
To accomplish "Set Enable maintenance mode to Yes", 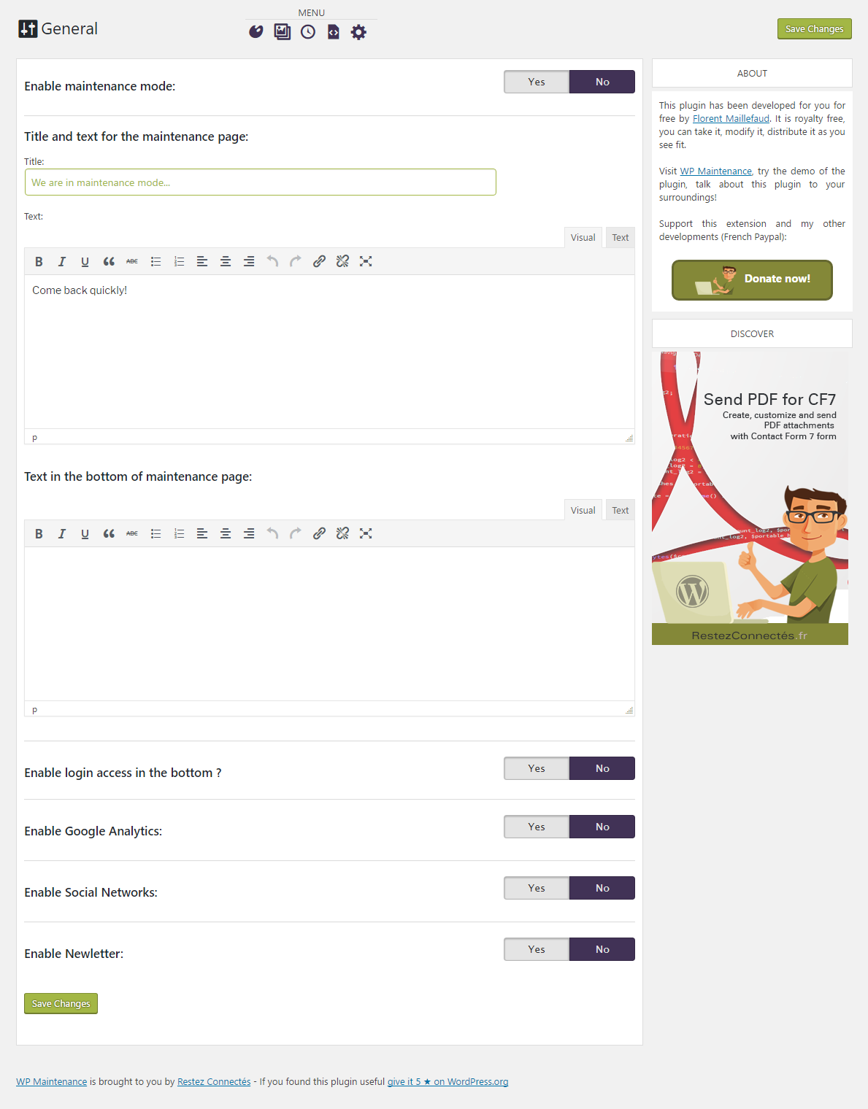I will (x=537, y=82).
